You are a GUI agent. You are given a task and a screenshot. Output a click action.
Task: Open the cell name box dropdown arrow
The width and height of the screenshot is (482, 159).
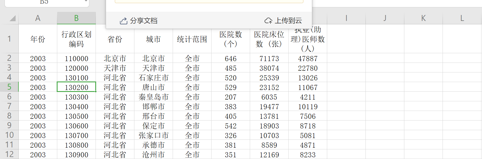pyautogui.click(x=86, y=1)
